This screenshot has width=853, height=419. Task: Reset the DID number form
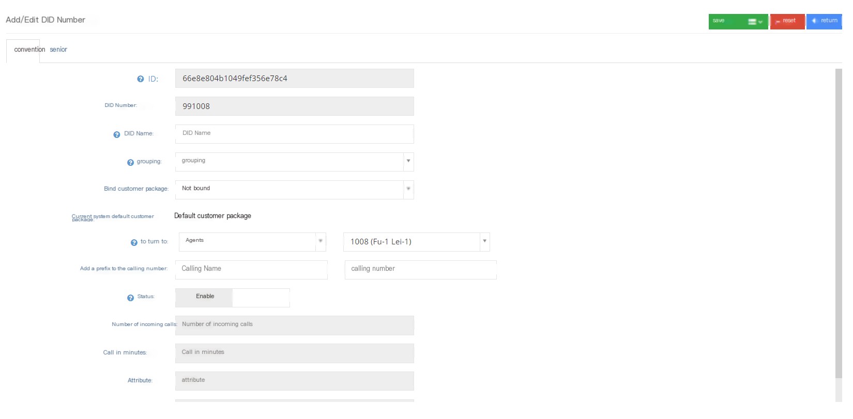[787, 21]
